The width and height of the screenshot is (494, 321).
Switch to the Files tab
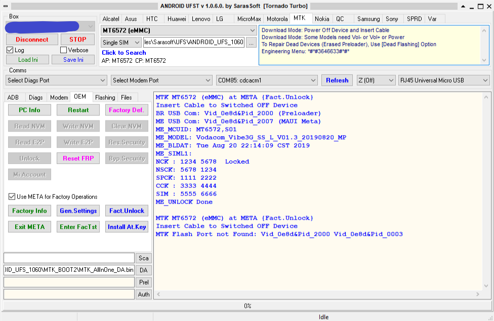(127, 98)
